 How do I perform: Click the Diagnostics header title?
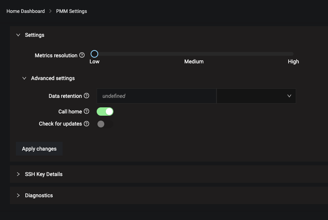click(x=39, y=195)
